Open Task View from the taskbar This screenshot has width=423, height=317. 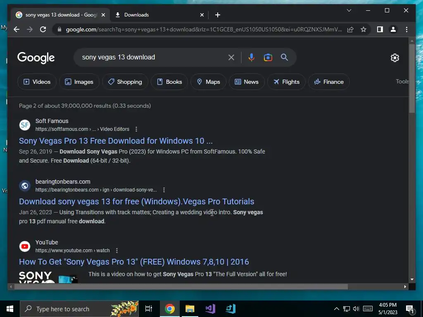tap(149, 309)
